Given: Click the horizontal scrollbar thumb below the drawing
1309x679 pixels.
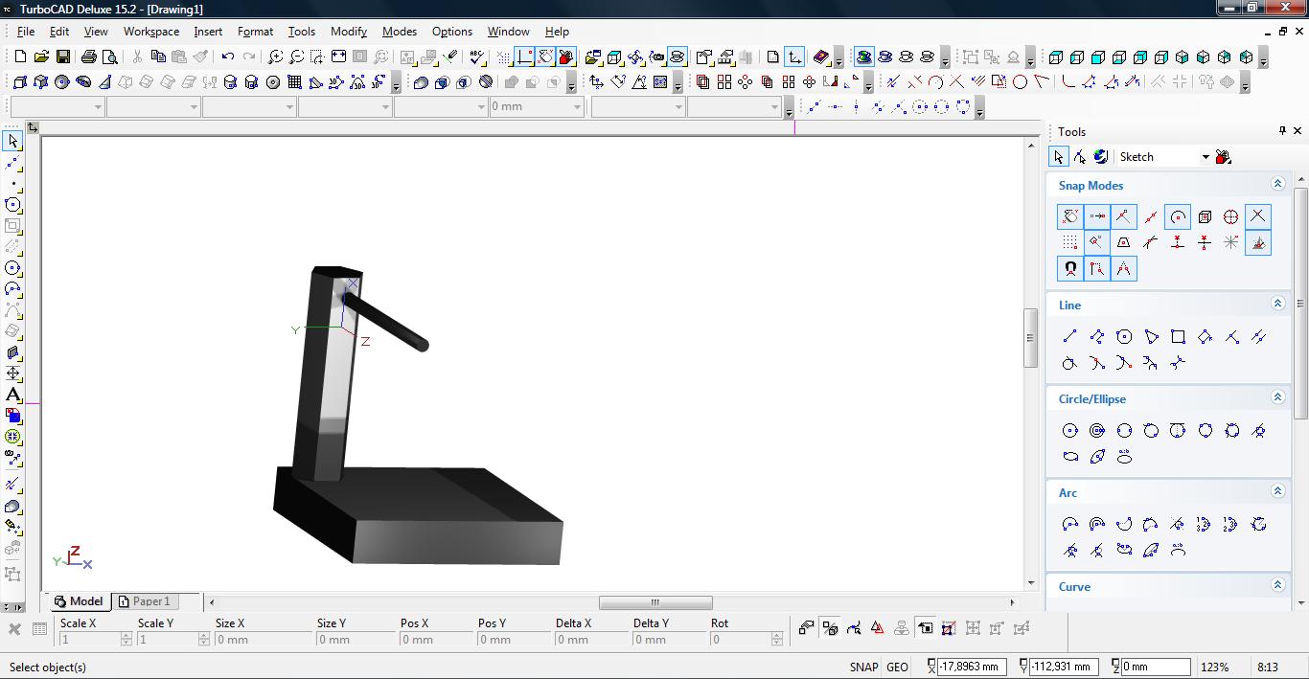Looking at the screenshot, I should 655,602.
